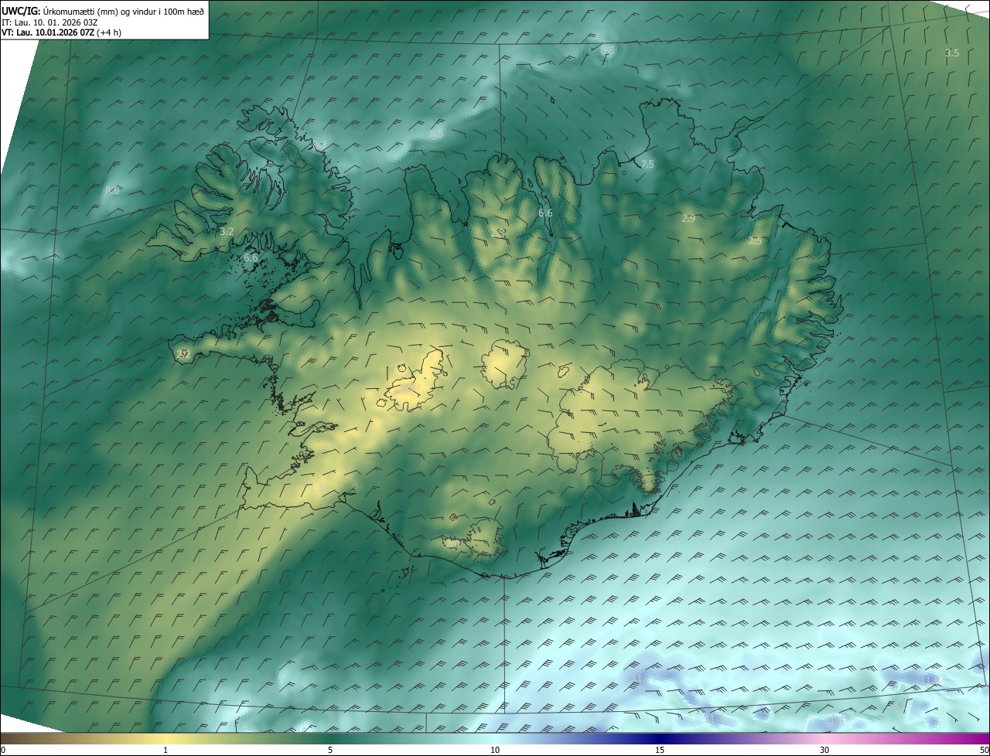
Task: Click the 6.6 value in Breiðafjörður bay
Action: pos(251,257)
